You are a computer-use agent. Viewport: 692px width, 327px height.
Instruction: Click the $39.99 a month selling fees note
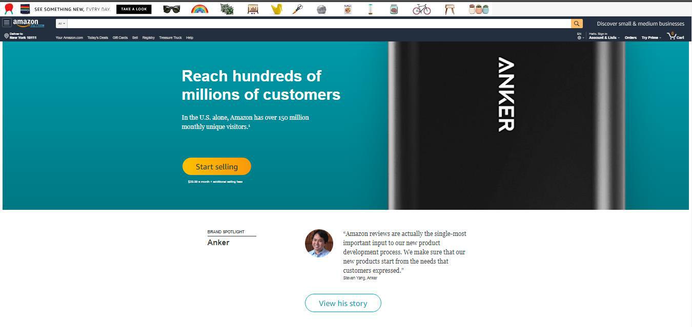coord(215,182)
